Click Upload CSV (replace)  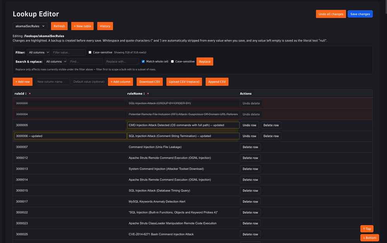click(184, 82)
